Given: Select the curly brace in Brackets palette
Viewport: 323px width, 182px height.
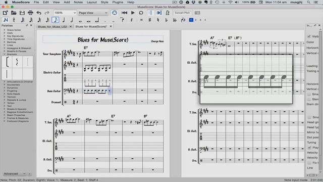Looking at the screenshot, I should pyautogui.click(x=17, y=62).
